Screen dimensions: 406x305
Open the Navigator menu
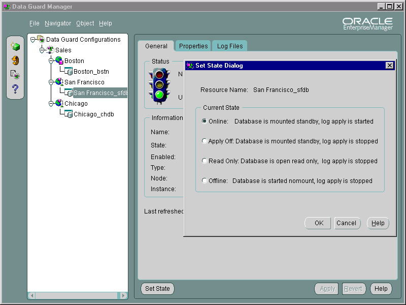click(58, 23)
